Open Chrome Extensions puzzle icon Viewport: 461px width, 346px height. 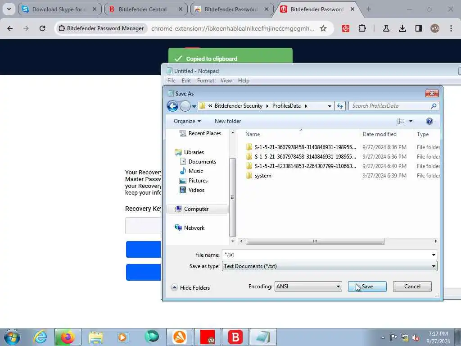pyautogui.click(x=362, y=28)
